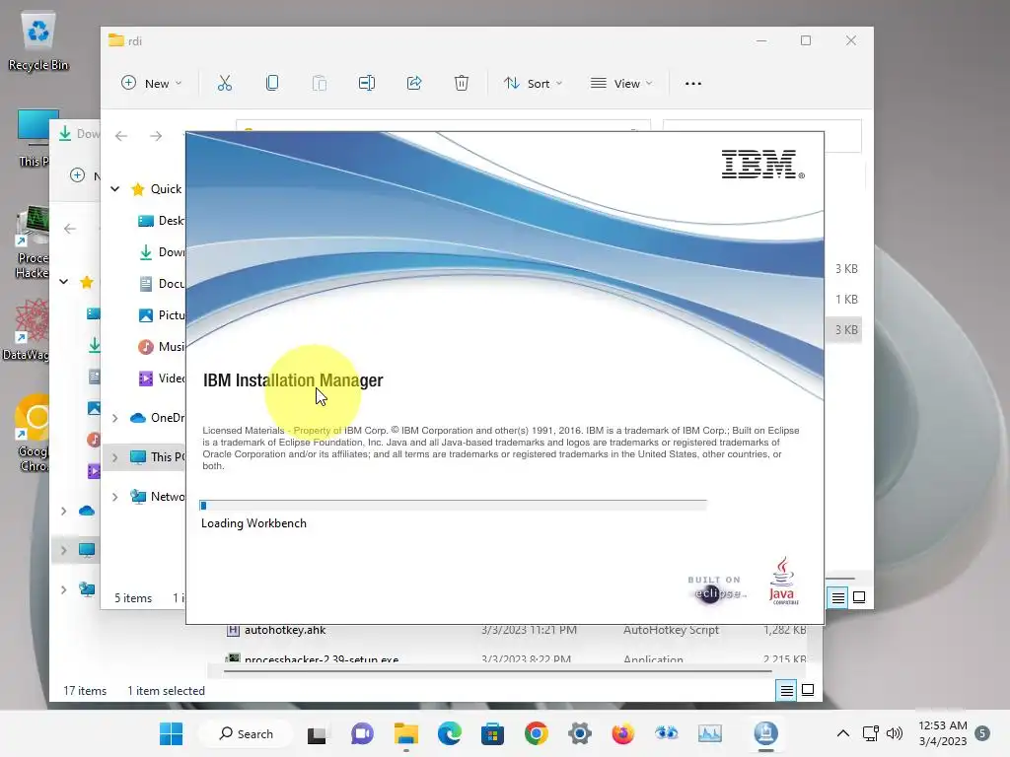Open the Windows Start menu
This screenshot has height=757, width=1010.
(171, 733)
